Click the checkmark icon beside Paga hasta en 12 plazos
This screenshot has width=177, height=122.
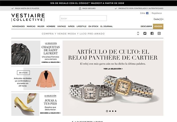(x=12, y=8)
